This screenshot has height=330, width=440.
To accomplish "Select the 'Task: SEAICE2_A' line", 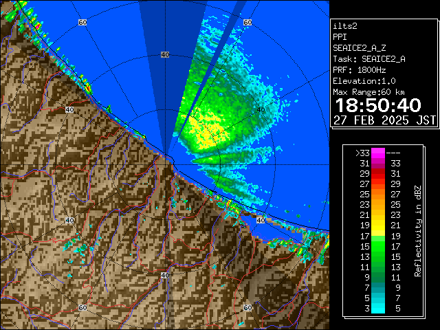I will 369,59.
